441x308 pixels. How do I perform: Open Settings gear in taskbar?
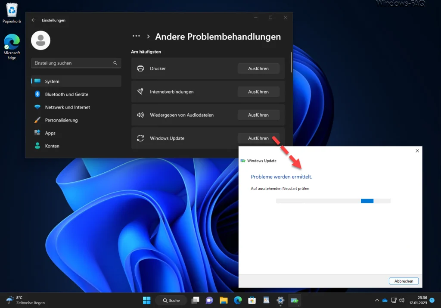tap(280, 300)
